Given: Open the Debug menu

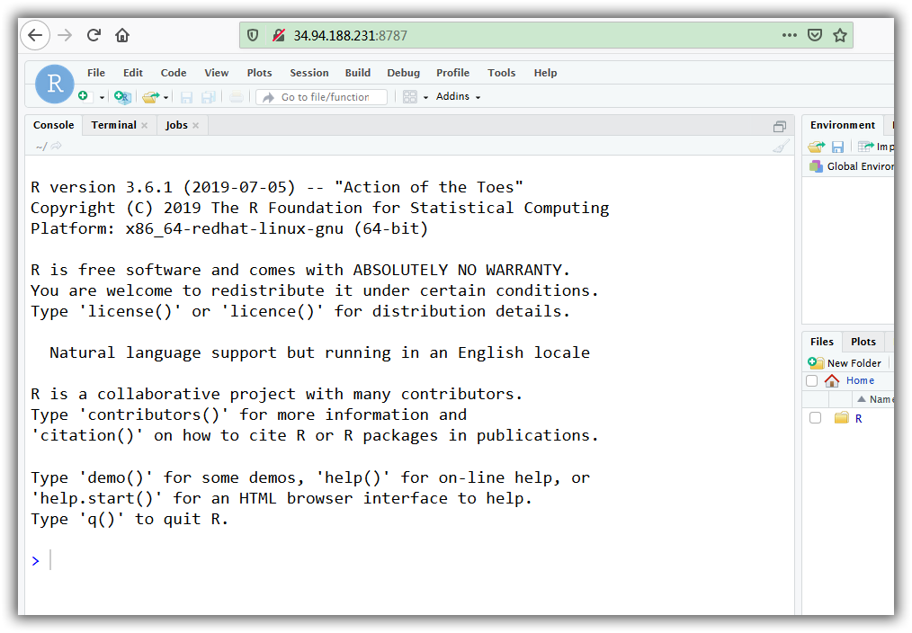Looking at the screenshot, I should (404, 73).
